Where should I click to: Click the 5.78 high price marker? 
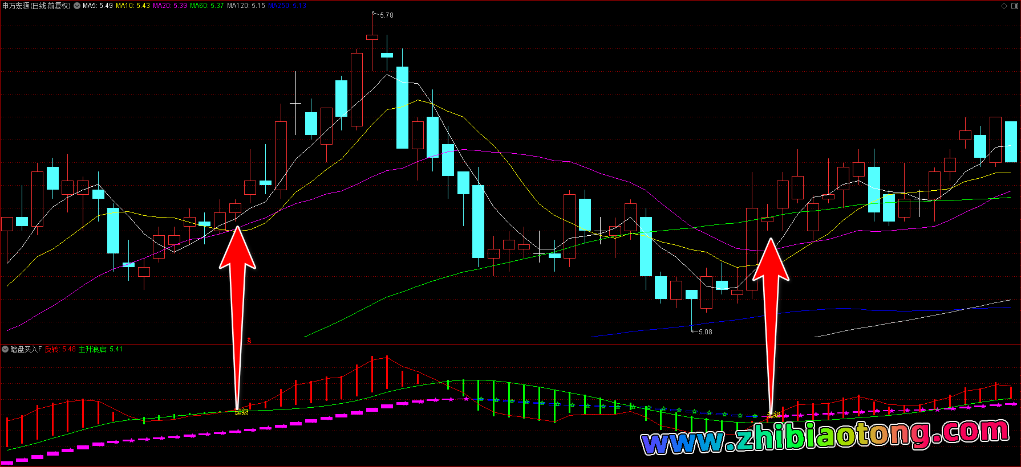[x=386, y=15]
